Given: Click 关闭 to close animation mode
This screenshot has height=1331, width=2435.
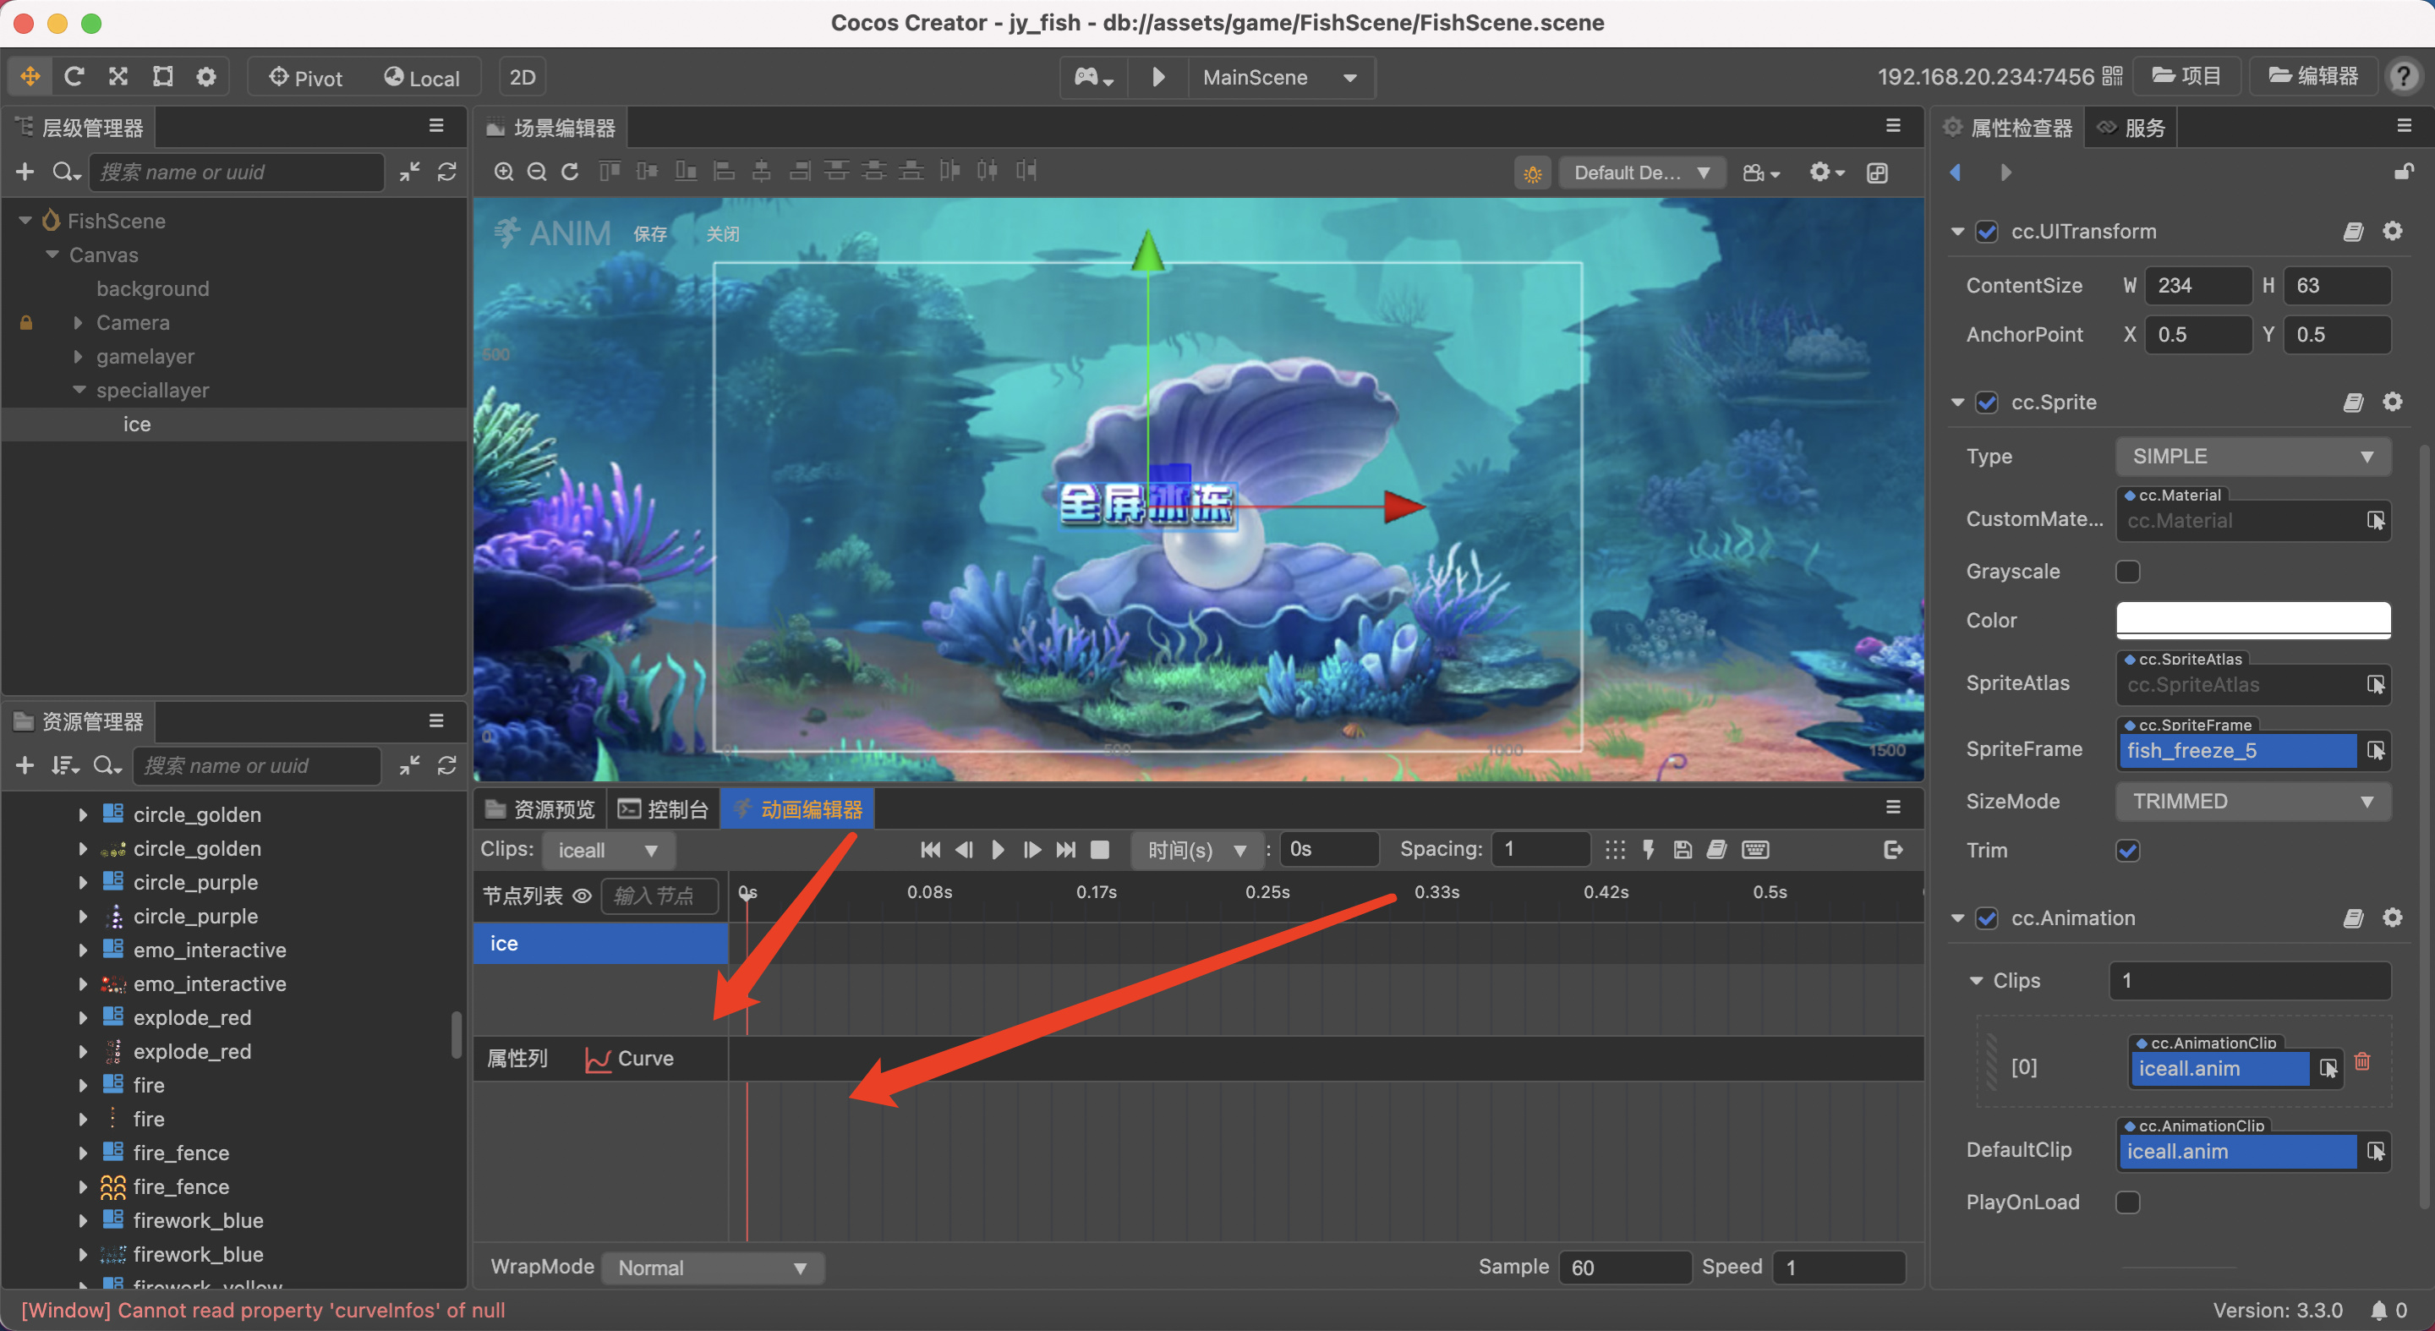Looking at the screenshot, I should [x=723, y=233].
